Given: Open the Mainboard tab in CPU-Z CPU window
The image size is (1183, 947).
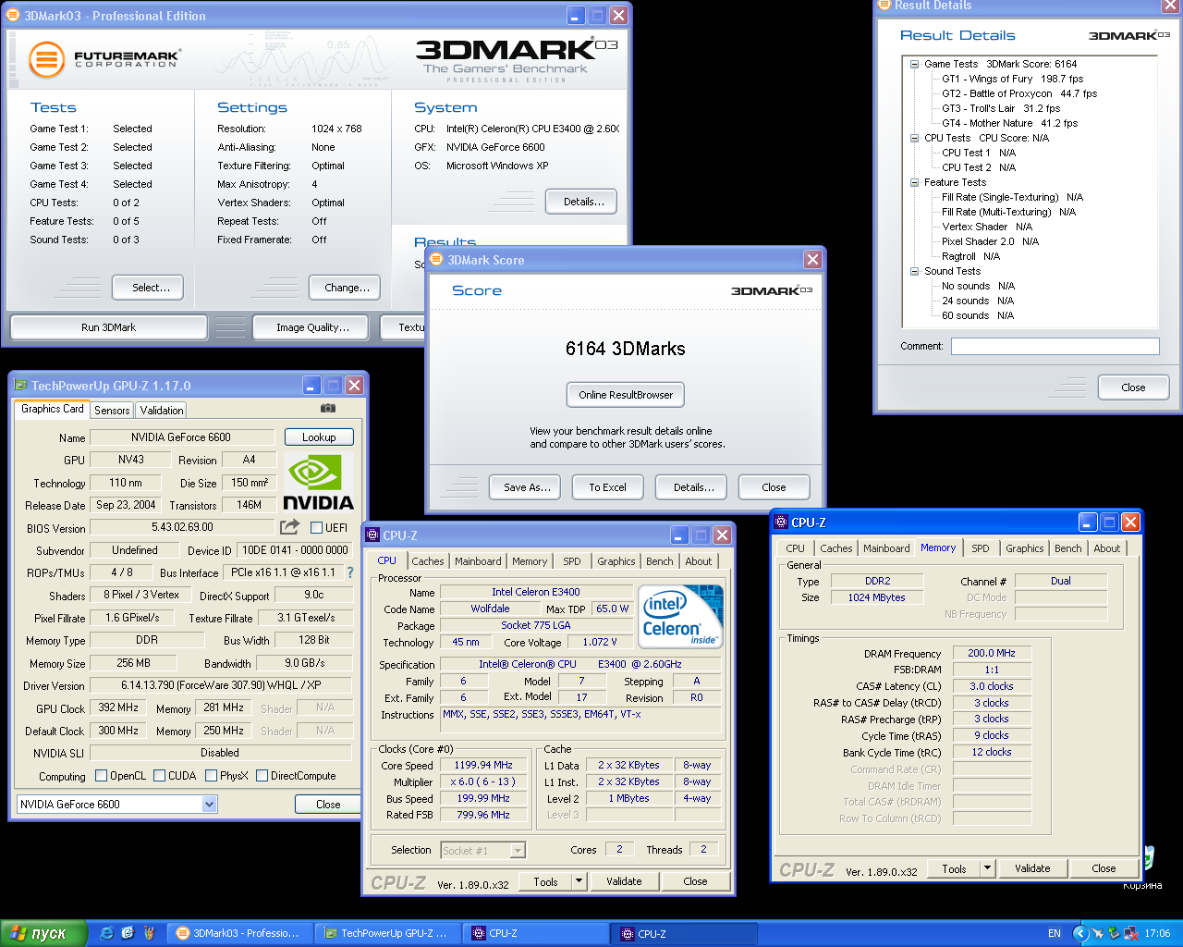Looking at the screenshot, I should [x=478, y=561].
